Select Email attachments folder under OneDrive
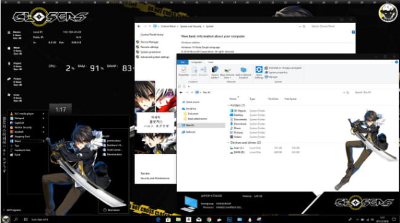This screenshot has width=400, height=223. point(195,119)
